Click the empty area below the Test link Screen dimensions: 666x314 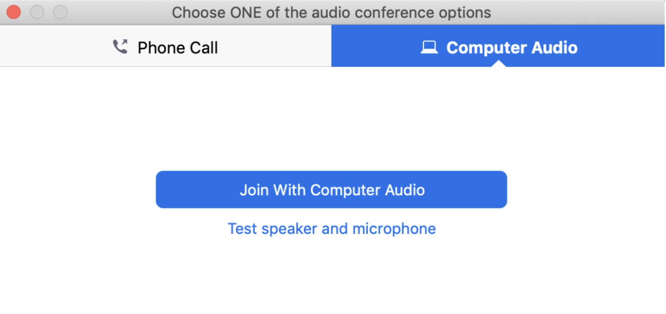click(x=332, y=276)
